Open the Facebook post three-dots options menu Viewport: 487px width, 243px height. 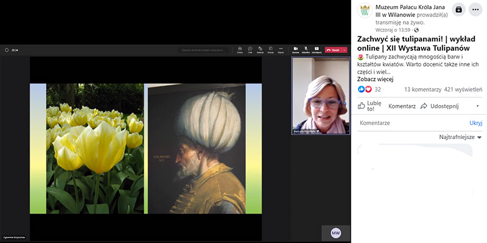click(475, 10)
